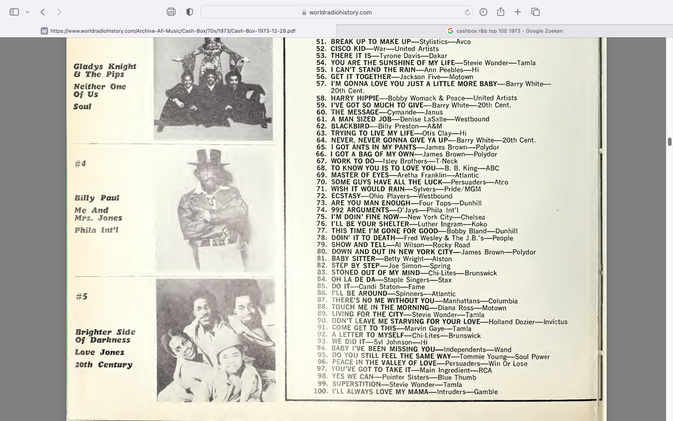Go back to the previous page

tap(43, 12)
